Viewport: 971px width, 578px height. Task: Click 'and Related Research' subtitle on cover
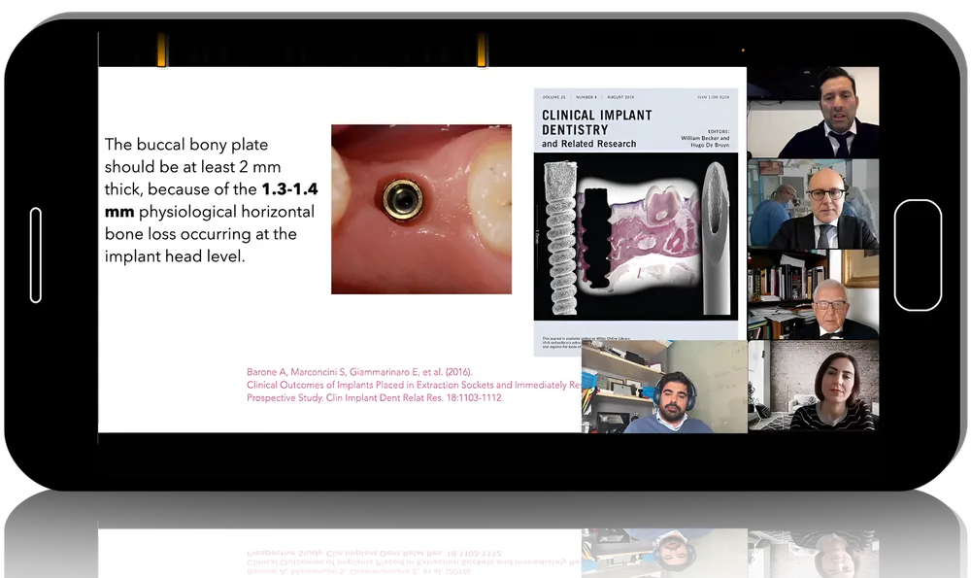pyautogui.click(x=589, y=144)
